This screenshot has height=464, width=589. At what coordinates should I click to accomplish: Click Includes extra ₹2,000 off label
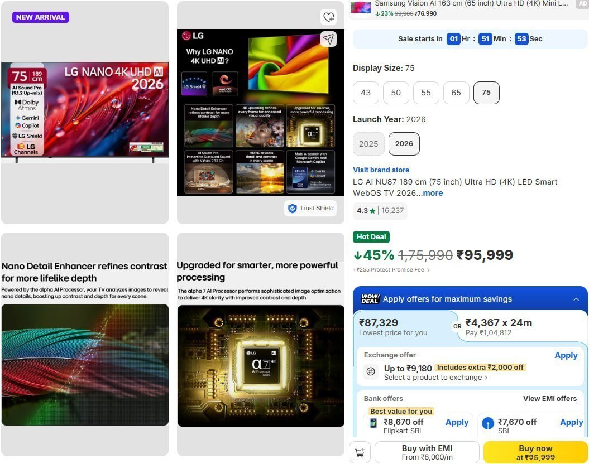[480, 367]
